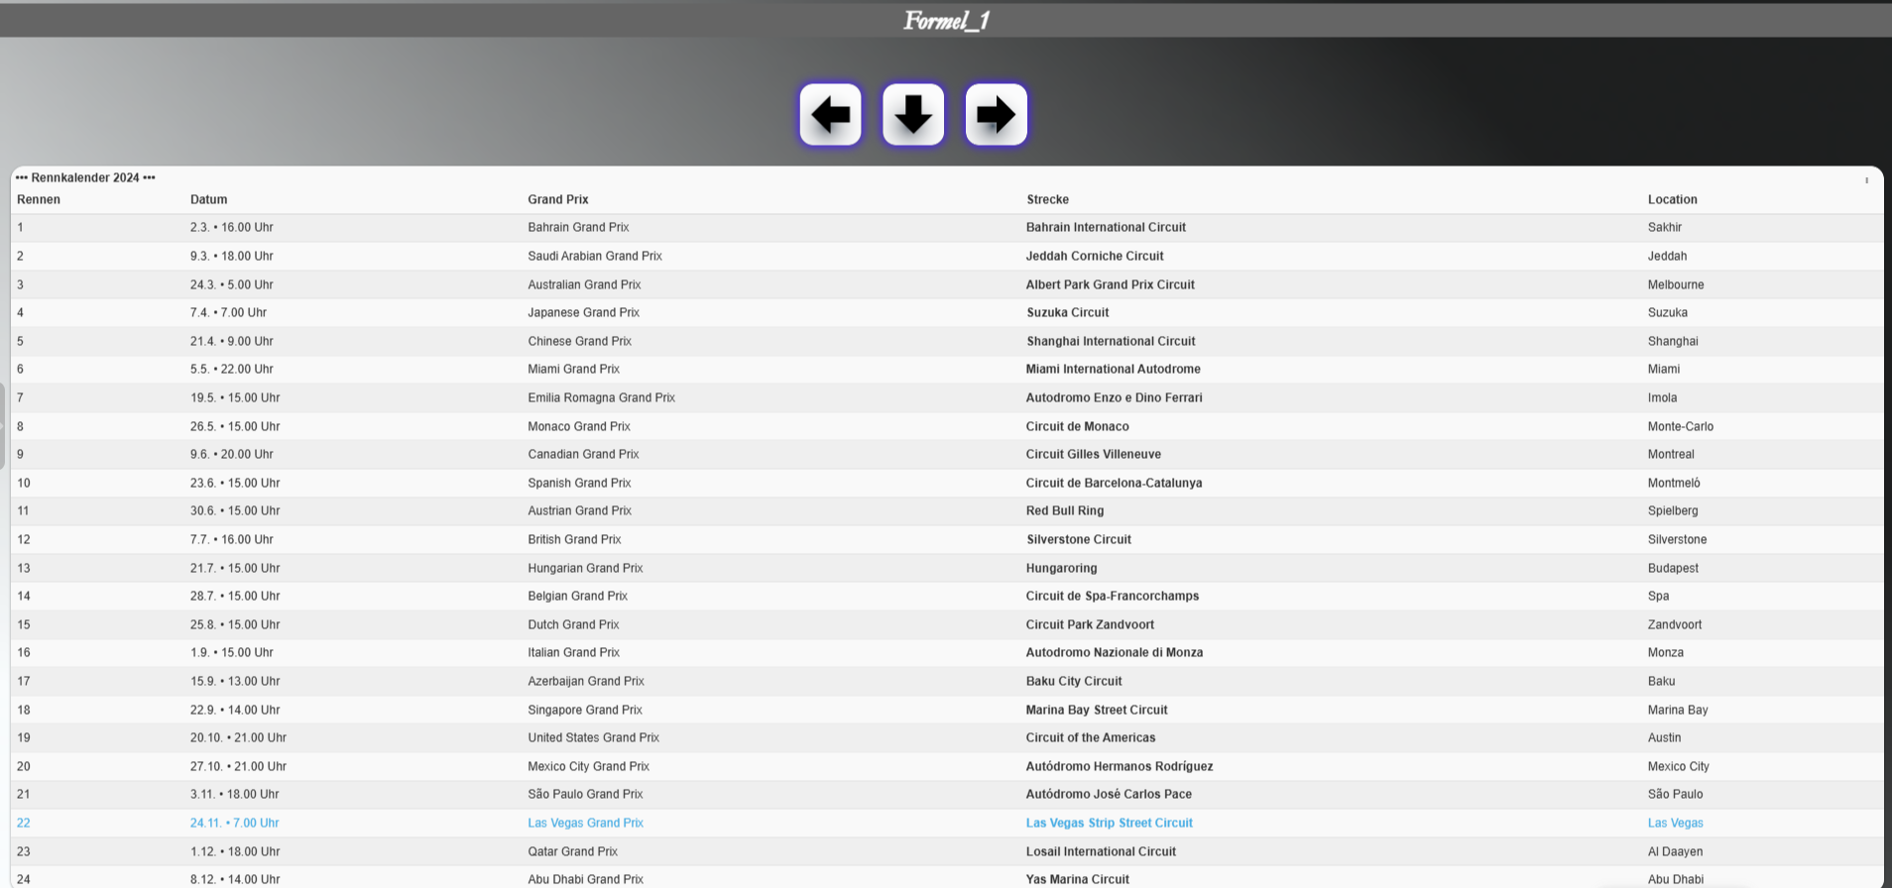Click the Shanghai International Circuit cell
The height and width of the screenshot is (888, 1892).
[x=1111, y=341]
